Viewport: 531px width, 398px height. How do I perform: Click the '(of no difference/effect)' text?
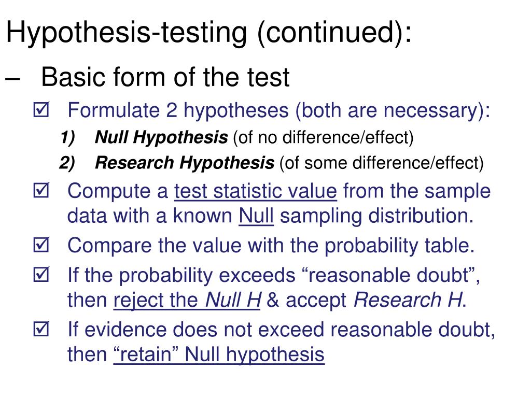tap(324, 138)
